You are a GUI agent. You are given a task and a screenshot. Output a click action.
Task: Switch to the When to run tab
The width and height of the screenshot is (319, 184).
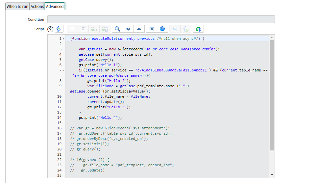(17, 7)
